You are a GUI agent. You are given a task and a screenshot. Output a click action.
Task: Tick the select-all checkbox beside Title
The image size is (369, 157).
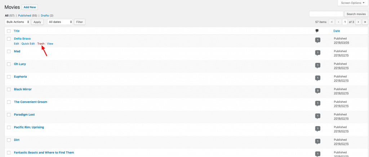click(9, 31)
